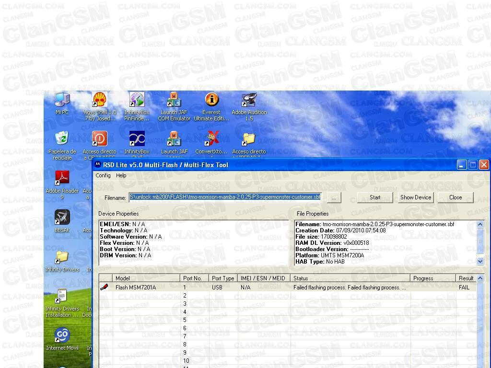
Task: Click the IMEI / ESN / MEID column header
Action: [x=264, y=278]
